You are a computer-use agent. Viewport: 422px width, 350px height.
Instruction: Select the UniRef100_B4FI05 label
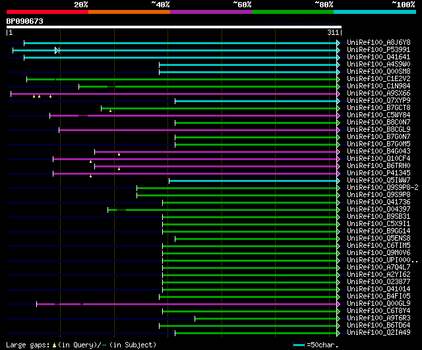378,297
